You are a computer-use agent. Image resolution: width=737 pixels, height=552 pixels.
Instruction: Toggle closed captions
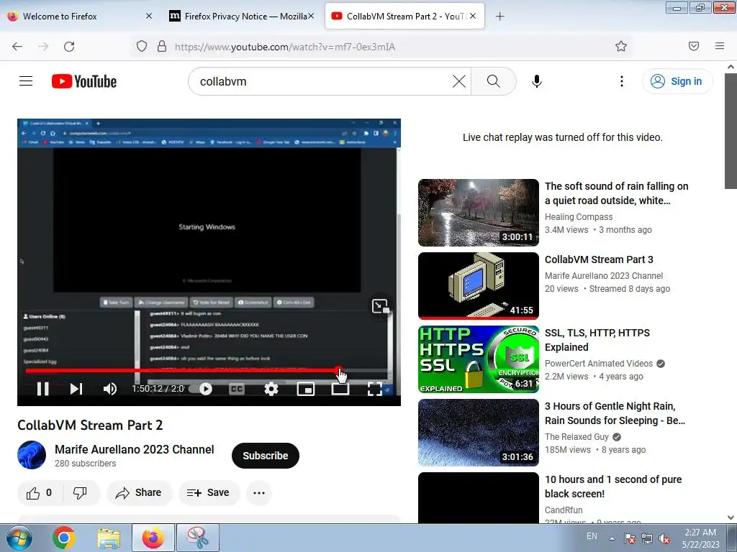tap(237, 389)
